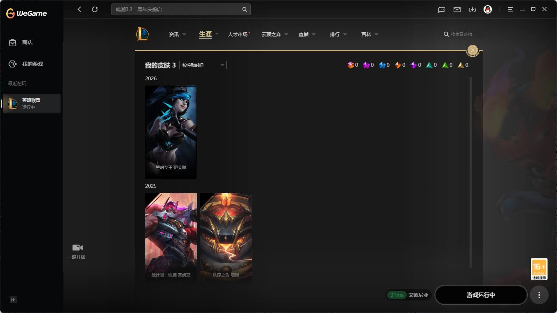The image size is (557, 313).
Task: Close the skins panel with gold X
Action: (x=473, y=50)
